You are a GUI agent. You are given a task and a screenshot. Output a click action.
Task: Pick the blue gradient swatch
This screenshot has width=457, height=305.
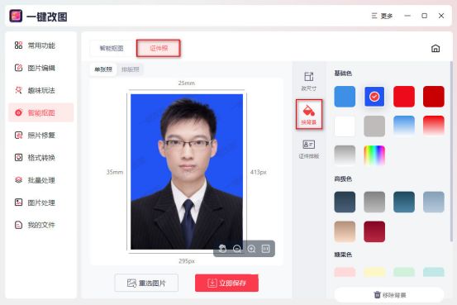[x=404, y=126]
